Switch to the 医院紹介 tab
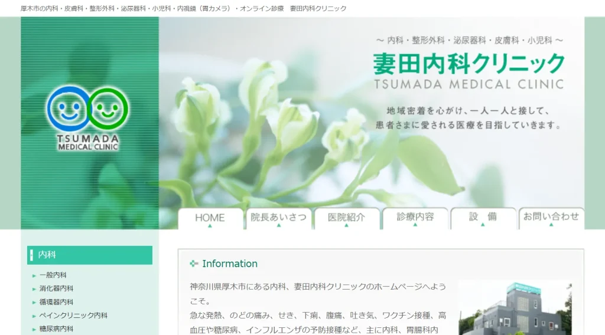605x335 pixels. [x=347, y=218]
